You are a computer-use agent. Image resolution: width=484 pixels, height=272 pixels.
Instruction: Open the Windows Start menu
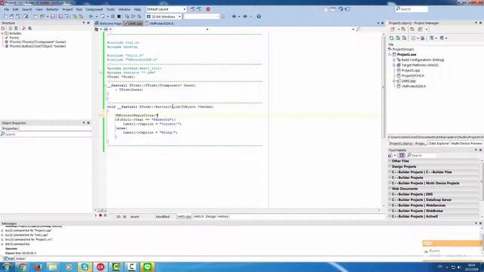pos(6,267)
